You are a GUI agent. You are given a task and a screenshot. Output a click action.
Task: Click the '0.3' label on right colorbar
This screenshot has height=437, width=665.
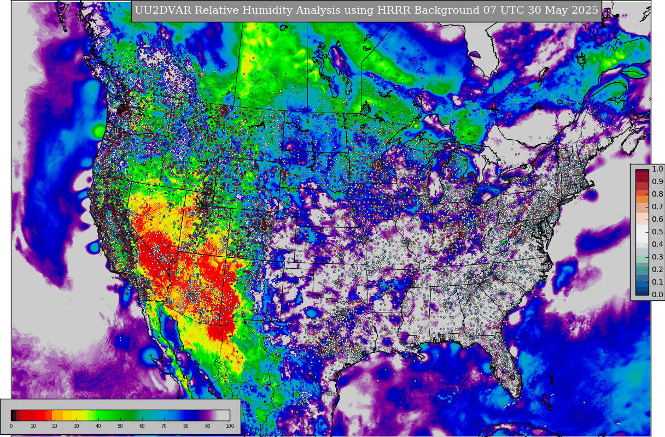(657, 257)
